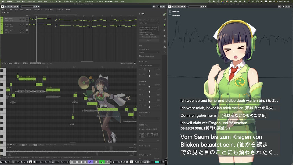Click the fast-forward transport button
The height and width of the screenshot is (165, 293).
(85, 162)
